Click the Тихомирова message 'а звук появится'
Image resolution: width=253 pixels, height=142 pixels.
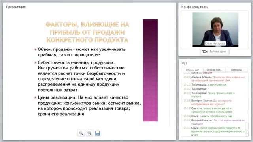(204, 85)
